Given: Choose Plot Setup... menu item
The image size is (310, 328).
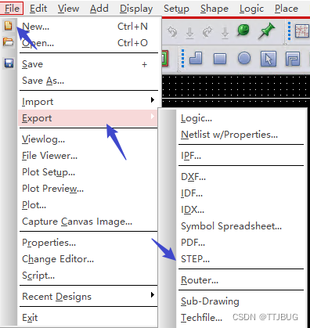Looking at the screenshot, I should coord(88,172).
